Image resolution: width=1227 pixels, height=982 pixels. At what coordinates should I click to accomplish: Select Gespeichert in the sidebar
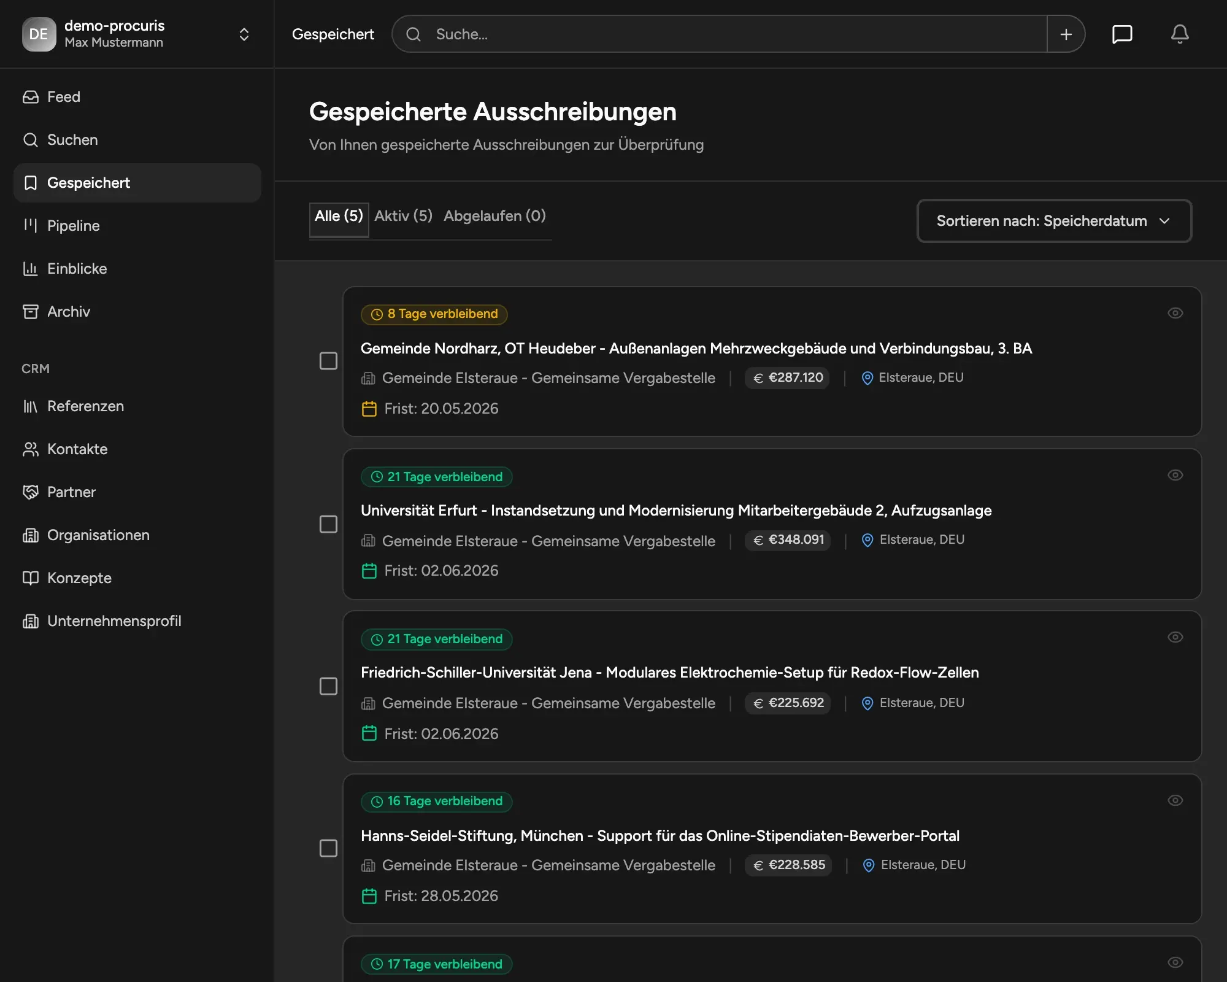coord(137,183)
